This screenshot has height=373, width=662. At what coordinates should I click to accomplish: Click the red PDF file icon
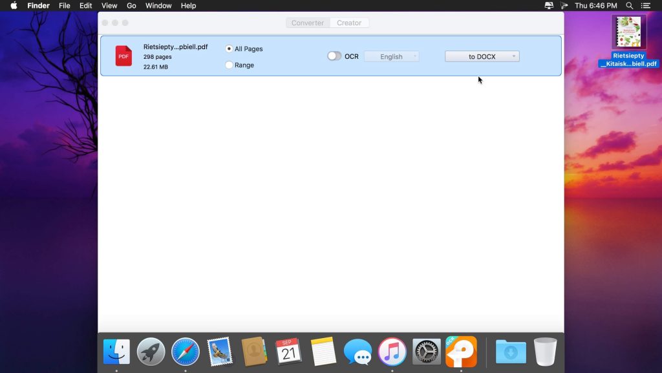coord(123,56)
